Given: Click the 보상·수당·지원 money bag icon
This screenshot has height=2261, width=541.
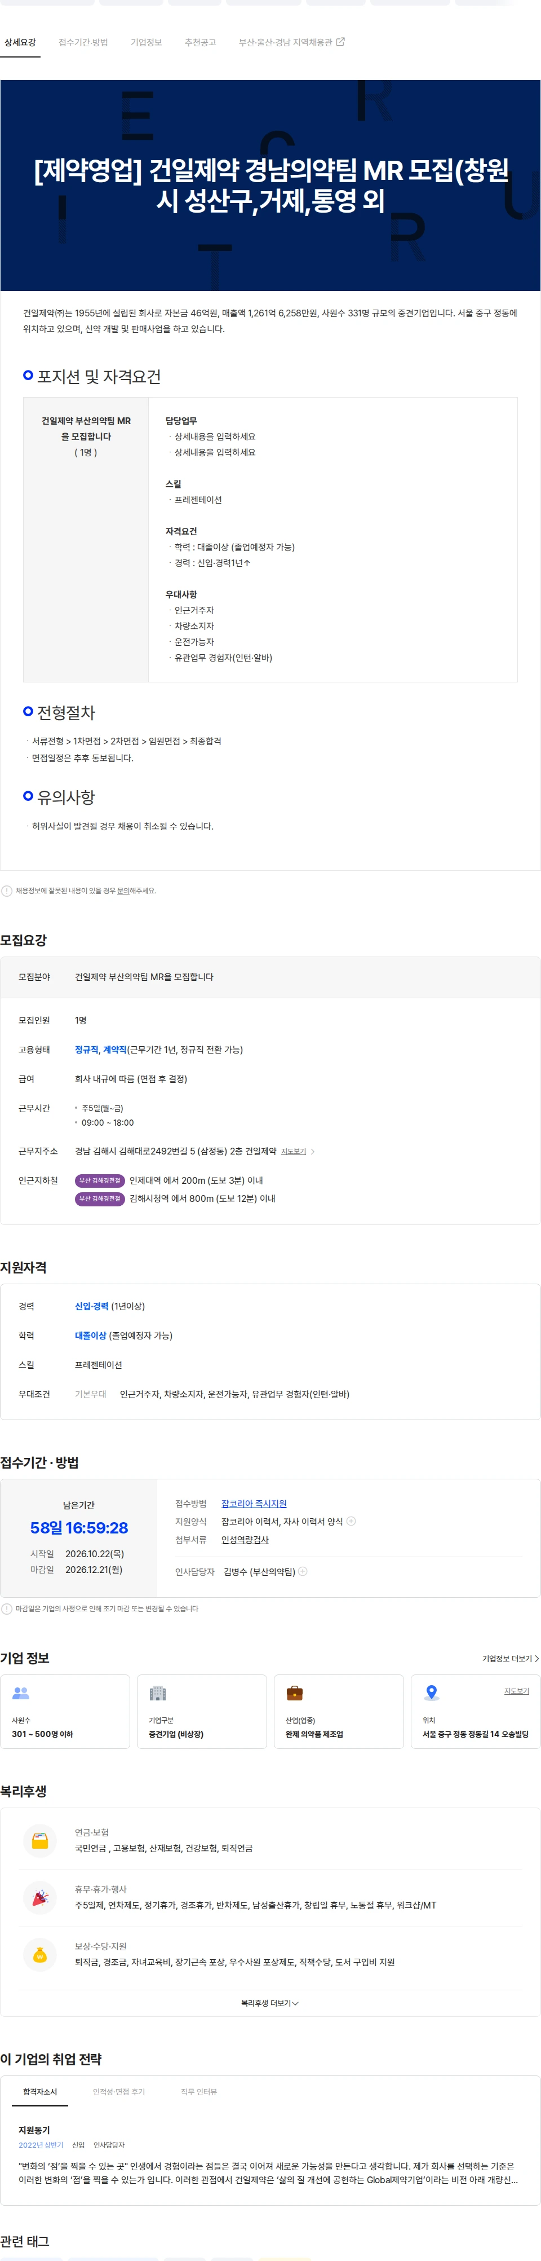Looking at the screenshot, I should pyautogui.click(x=39, y=1954).
